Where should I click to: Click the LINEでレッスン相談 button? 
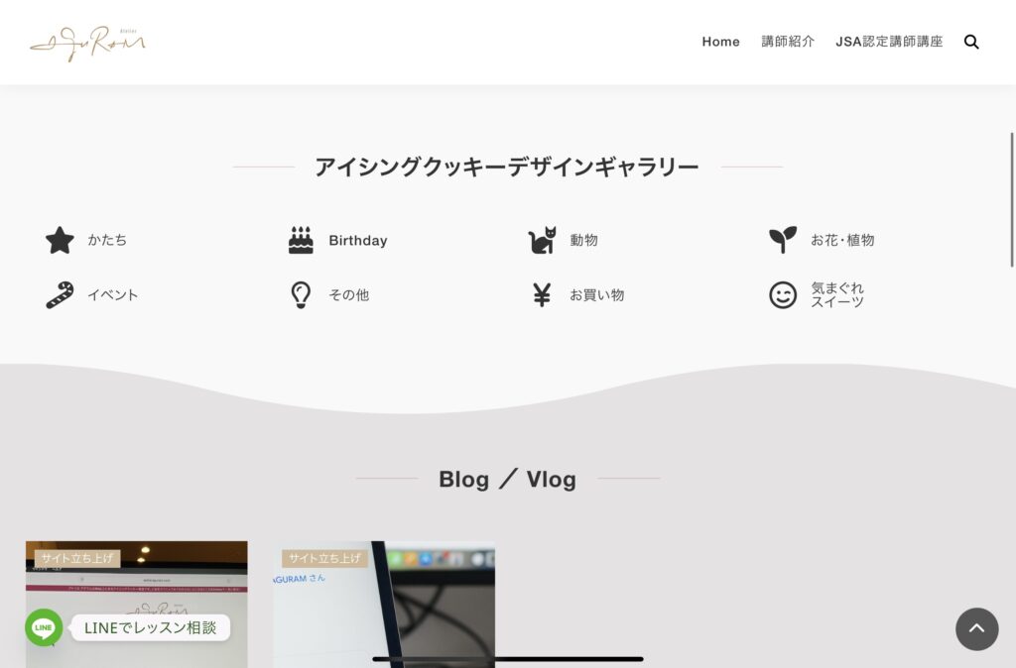[150, 627]
